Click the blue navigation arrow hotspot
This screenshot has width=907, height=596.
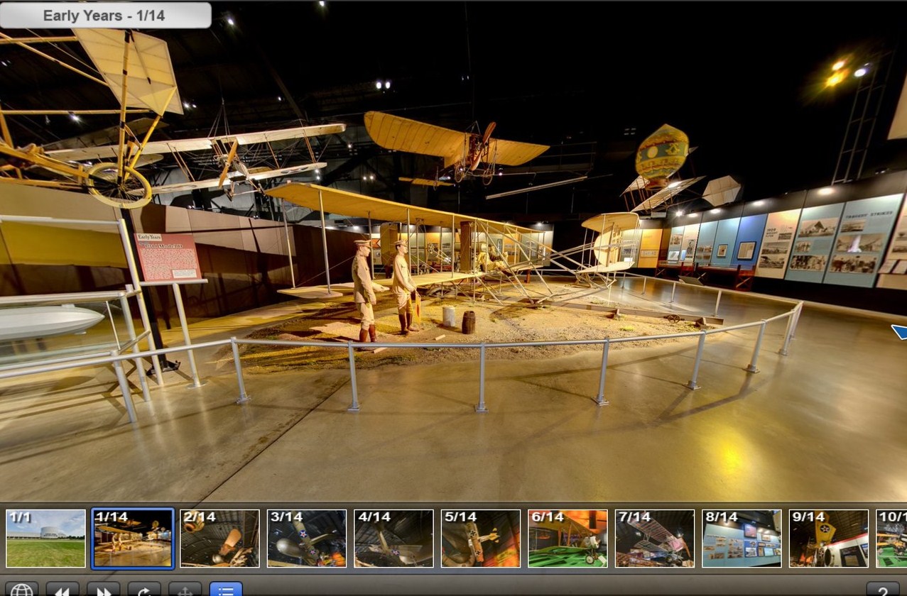click(x=899, y=331)
